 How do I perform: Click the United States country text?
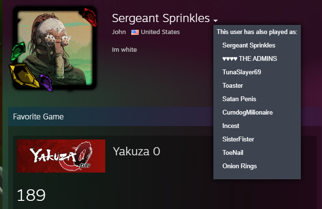[x=160, y=32]
